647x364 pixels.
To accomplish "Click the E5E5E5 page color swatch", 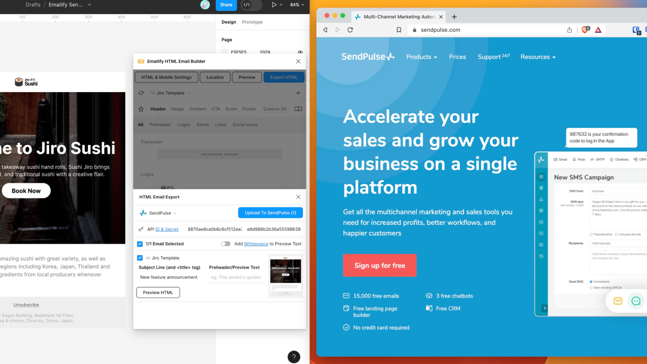I will pyautogui.click(x=225, y=52).
